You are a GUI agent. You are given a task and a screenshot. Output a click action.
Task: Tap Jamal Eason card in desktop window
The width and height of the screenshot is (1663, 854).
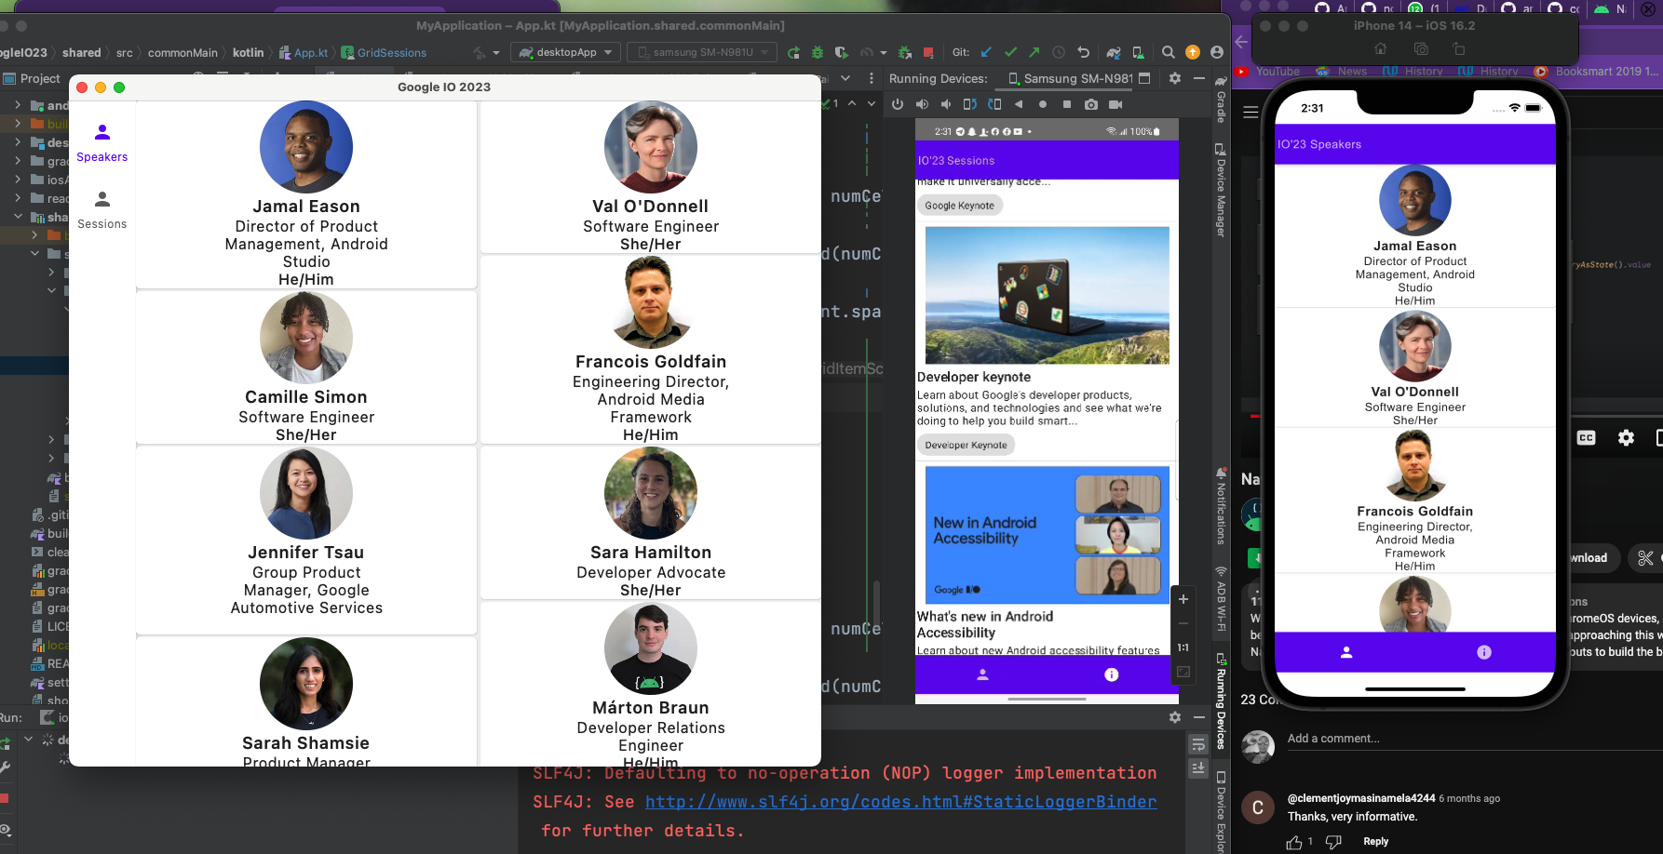[x=306, y=194]
